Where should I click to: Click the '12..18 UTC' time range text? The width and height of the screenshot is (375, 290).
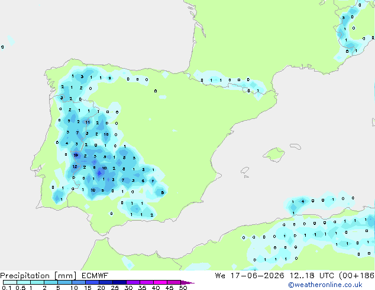click(x=312, y=276)
